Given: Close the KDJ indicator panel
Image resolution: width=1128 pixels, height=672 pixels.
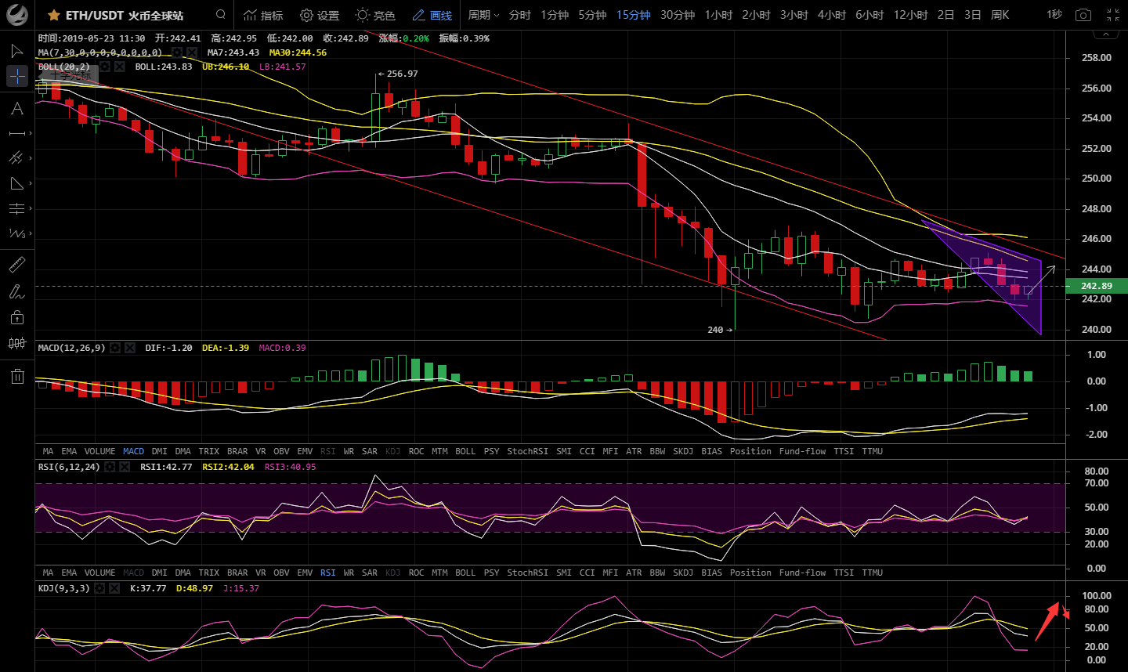Looking at the screenshot, I should click(x=114, y=588).
